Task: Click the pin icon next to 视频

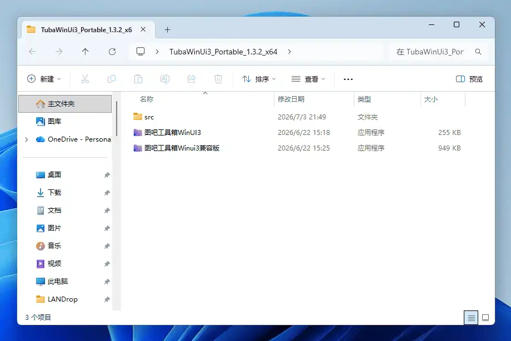Action: 107,264
